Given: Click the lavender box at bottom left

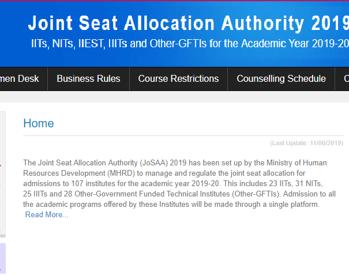Looking at the screenshot, I should (2, 258).
